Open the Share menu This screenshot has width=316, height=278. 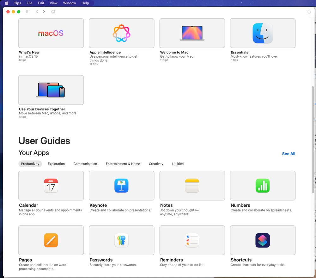[x=309, y=11]
